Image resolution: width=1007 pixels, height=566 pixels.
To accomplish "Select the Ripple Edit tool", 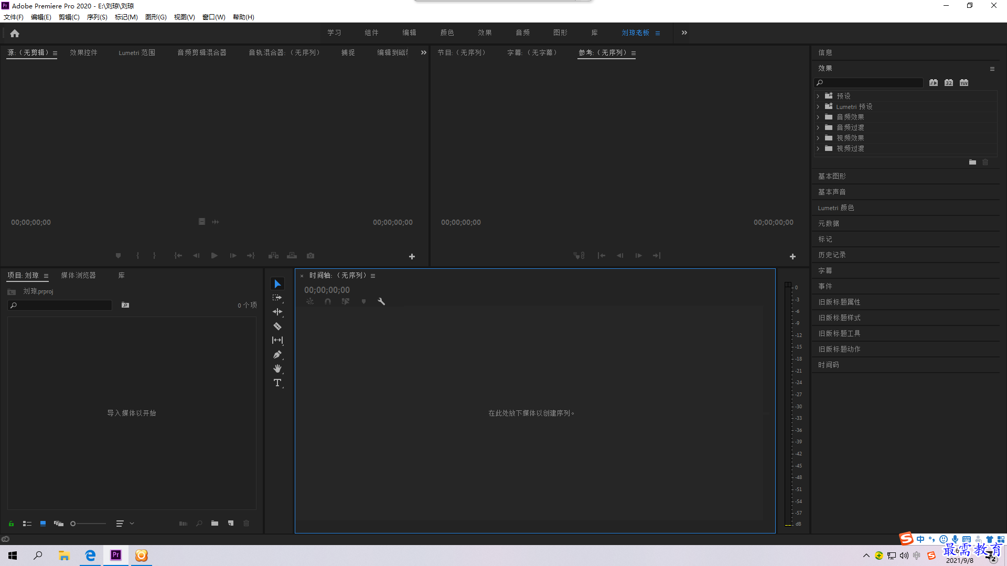I will click(277, 312).
